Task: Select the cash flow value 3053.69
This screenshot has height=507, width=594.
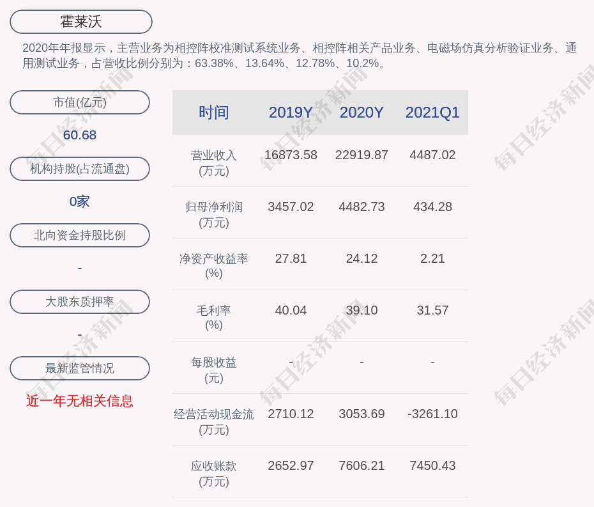Action: click(362, 414)
